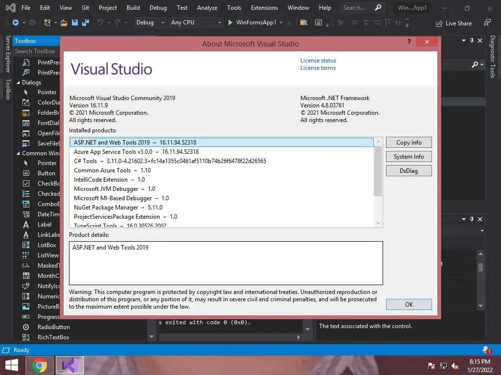Open the Windows Start menu
The width and height of the screenshot is (501, 375).
tap(12, 365)
